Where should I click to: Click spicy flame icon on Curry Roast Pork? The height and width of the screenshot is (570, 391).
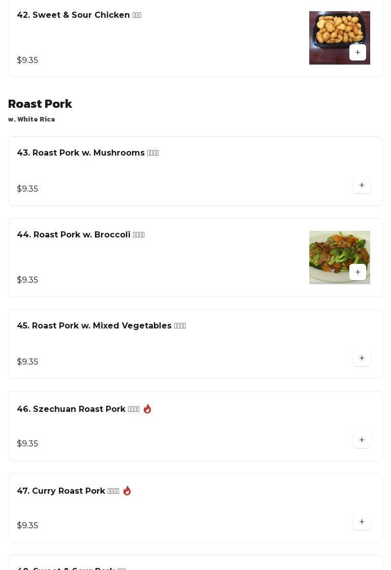[127, 491]
